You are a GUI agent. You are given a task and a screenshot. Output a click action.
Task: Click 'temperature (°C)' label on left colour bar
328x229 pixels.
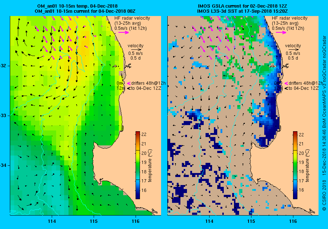[150, 166]
